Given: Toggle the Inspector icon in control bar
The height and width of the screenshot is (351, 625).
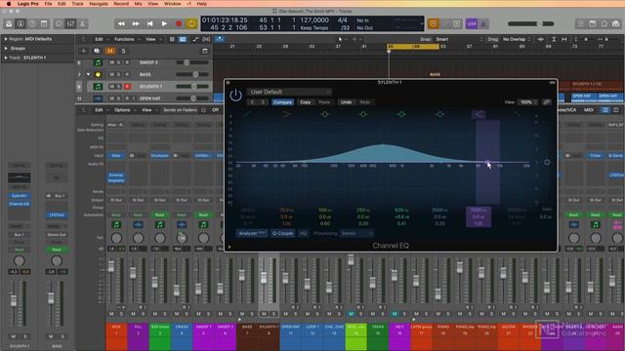Looking at the screenshot, I should 21,23.
